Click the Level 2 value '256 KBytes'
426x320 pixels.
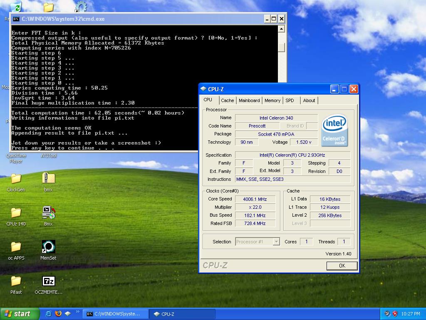(x=330, y=215)
